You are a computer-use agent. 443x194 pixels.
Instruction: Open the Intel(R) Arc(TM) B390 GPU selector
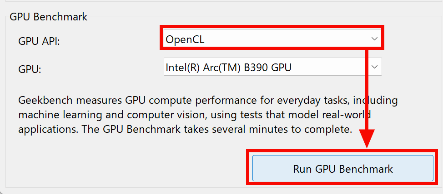[x=272, y=67]
